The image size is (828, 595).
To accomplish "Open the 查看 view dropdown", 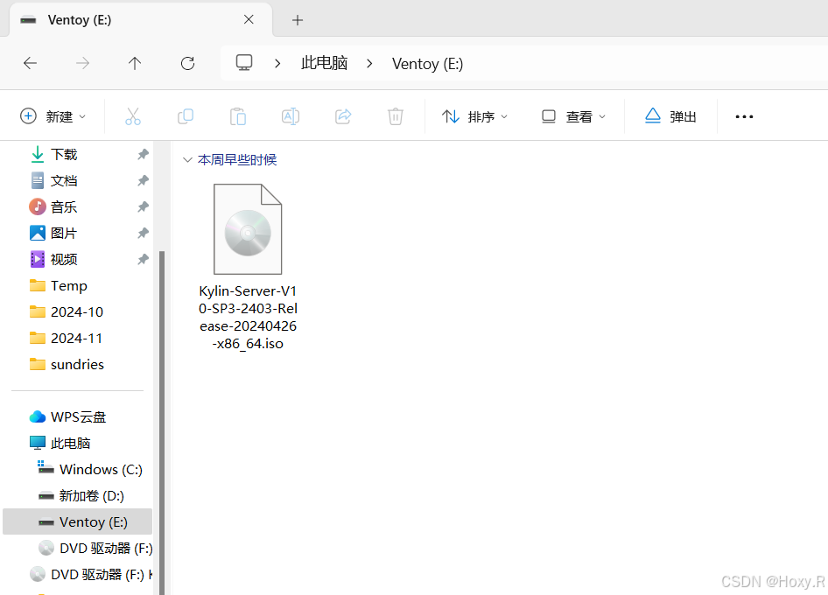I will pos(572,115).
